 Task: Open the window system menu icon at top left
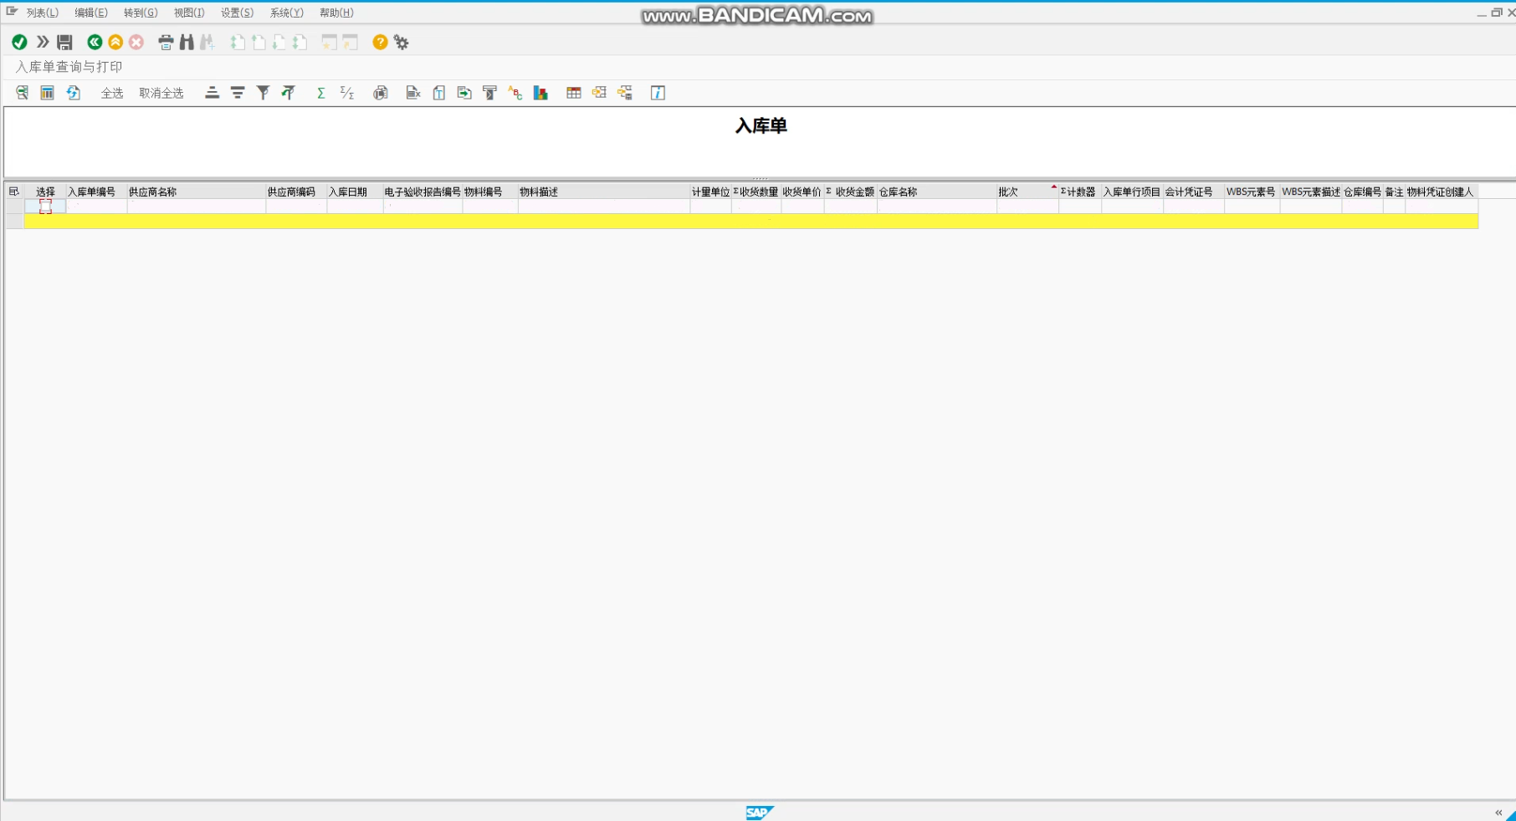12,12
